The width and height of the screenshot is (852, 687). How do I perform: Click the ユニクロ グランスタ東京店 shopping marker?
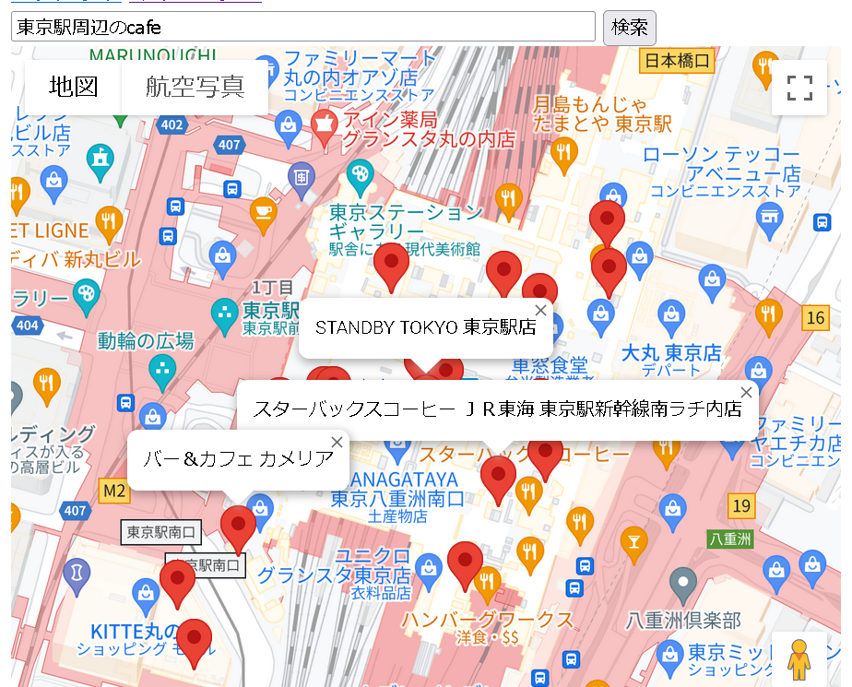click(429, 572)
